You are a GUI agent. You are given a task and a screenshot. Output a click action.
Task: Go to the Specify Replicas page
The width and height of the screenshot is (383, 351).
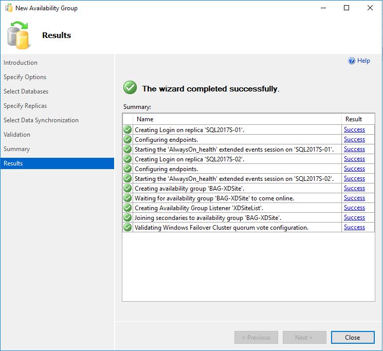(25, 106)
